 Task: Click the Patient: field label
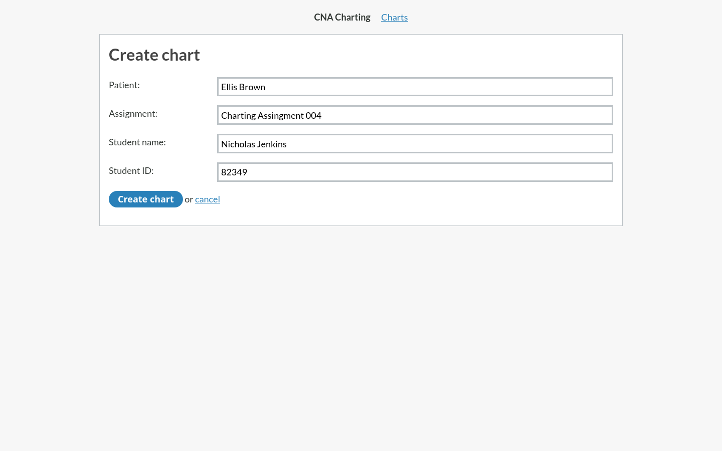point(124,85)
